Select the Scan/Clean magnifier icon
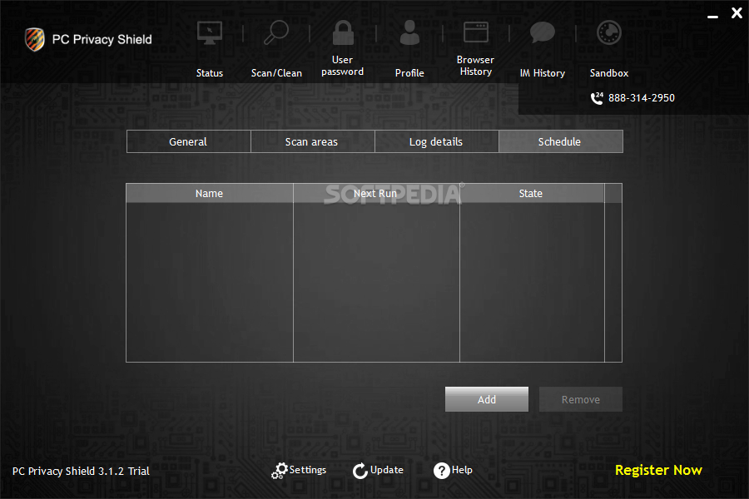This screenshot has height=499, width=749. click(x=276, y=32)
